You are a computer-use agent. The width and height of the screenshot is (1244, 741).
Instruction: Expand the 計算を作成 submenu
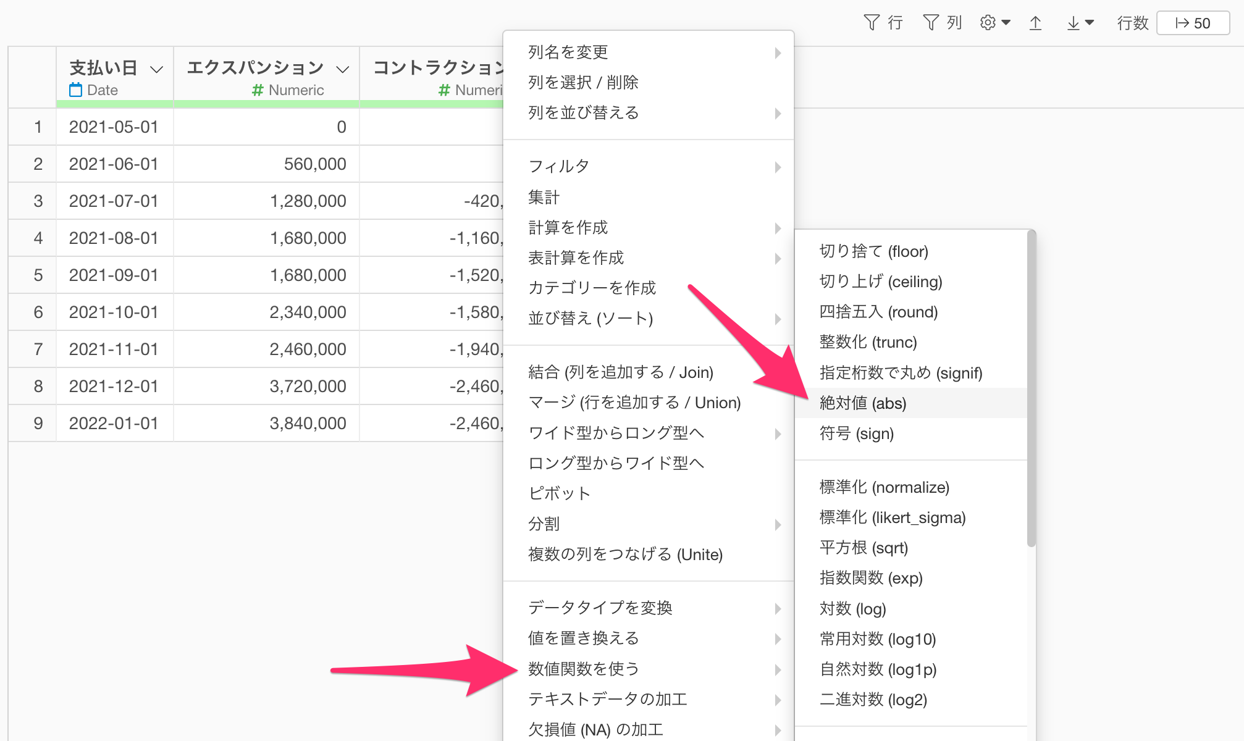pos(649,227)
